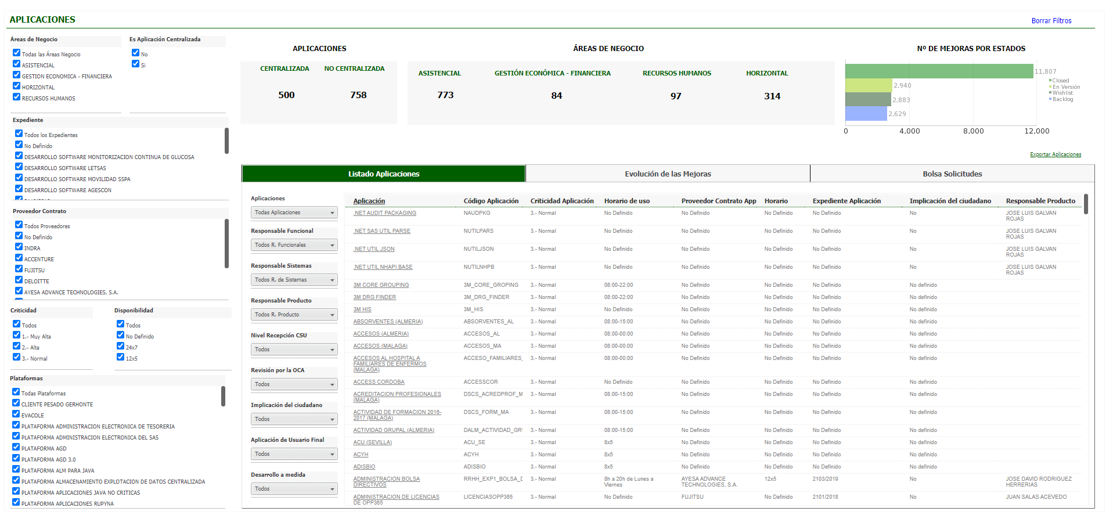The width and height of the screenshot is (1113, 515).
Task: Click the Exportar Aplicaciones link
Action: point(1056,154)
